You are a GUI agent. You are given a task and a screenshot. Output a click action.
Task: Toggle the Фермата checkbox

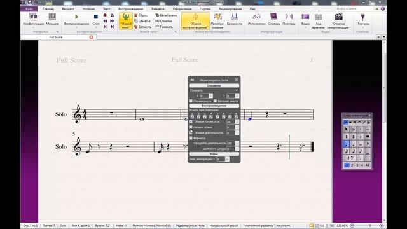point(191,138)
